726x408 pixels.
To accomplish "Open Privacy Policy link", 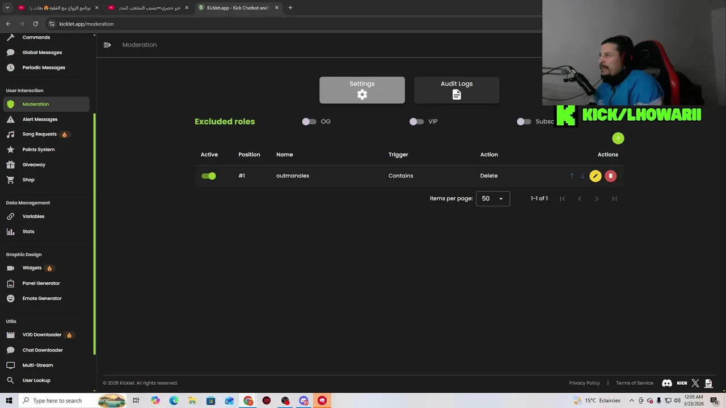I will [x=584, y=383].
